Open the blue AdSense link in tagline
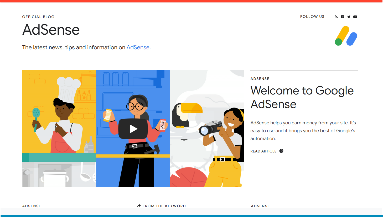This screenshot has height=217, width=383. coord(138,47)
